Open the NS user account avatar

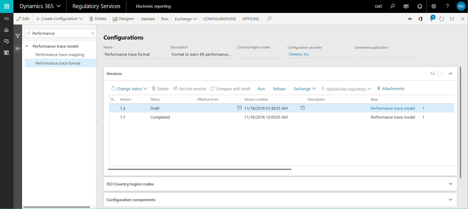pos(461,6)
